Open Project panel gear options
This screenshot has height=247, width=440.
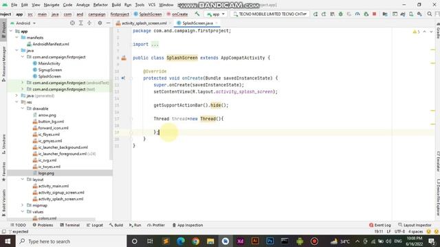(100, 23)
